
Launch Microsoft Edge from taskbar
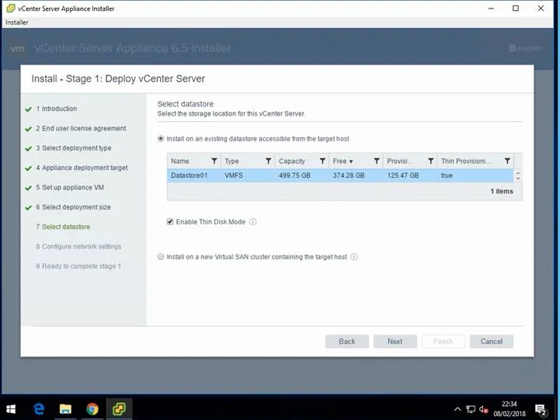point(39,409)
